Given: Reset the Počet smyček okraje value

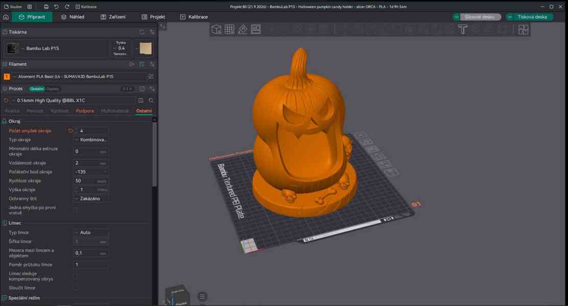Looking at the screenshot, I should (70, 131).
